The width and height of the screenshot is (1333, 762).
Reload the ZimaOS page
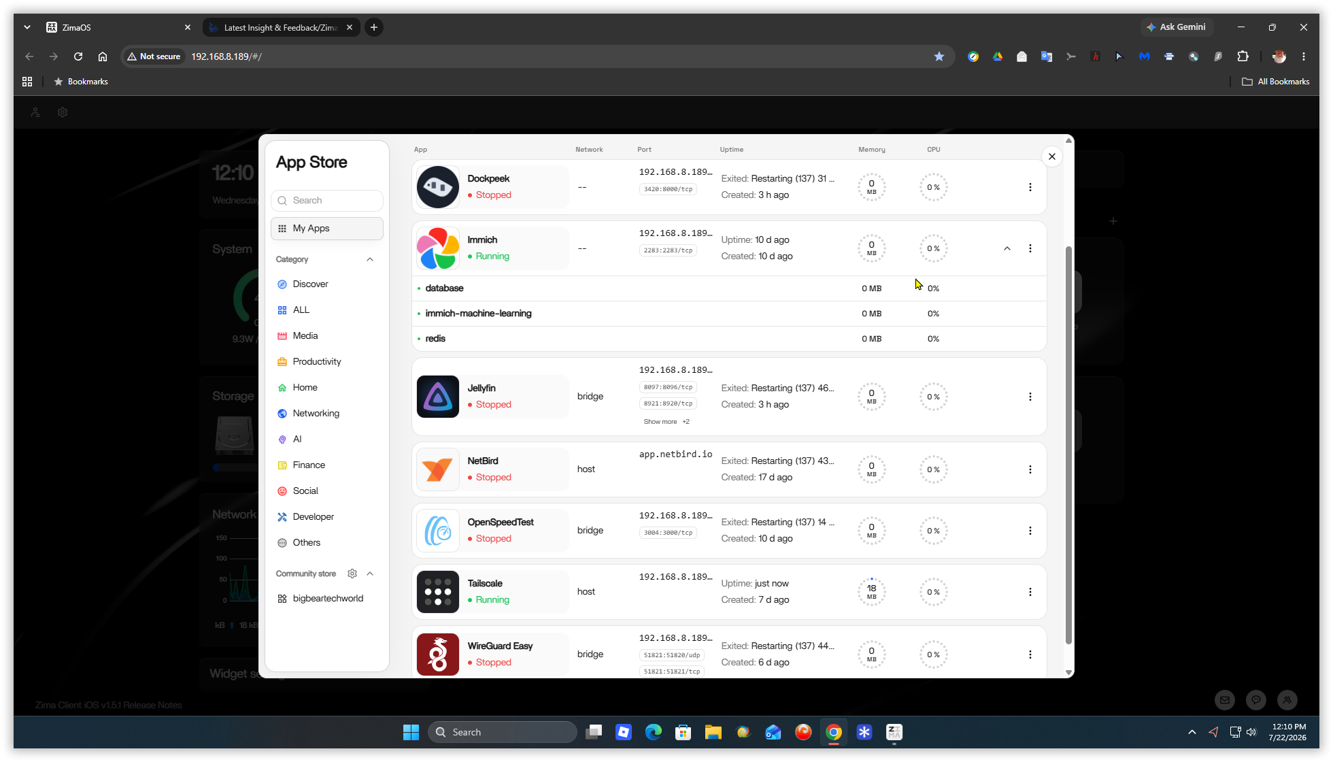tap(78, 56)
